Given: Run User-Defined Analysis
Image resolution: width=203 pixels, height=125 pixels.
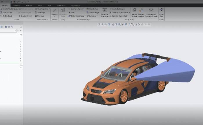Looking at the screenshot, I should pyautogui.click(x=9, y=9).
